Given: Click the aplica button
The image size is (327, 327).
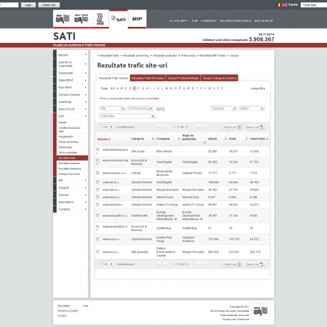Looking at the screenshot, I should [x=160, y=108].
